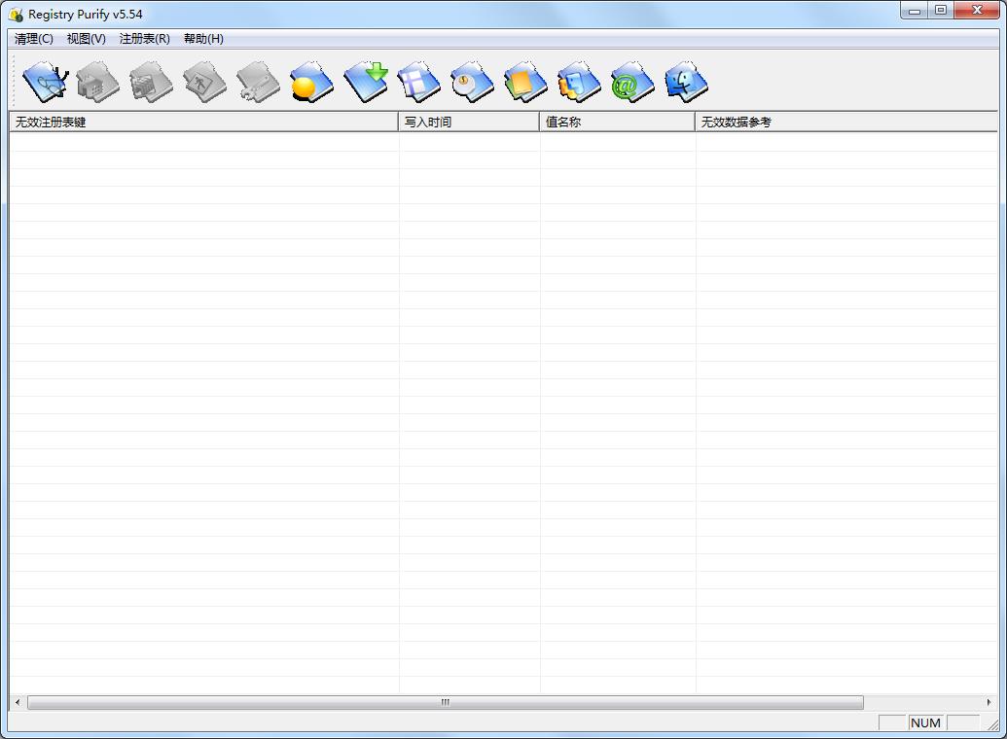Click the yellow ball folder icon
Image resolution: width=1007 pixels, height=739 pixels.
coord(311,83)
